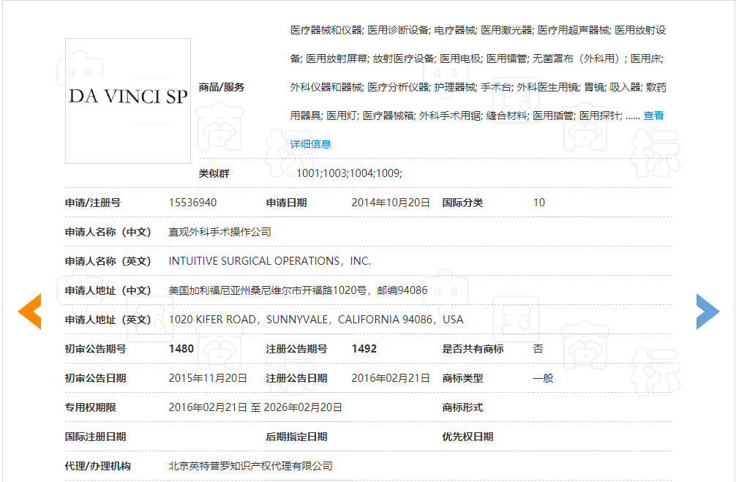This screenshot has height=482, width=736.
Task: Click the 商标类型 label
Action: coord(462,378)
